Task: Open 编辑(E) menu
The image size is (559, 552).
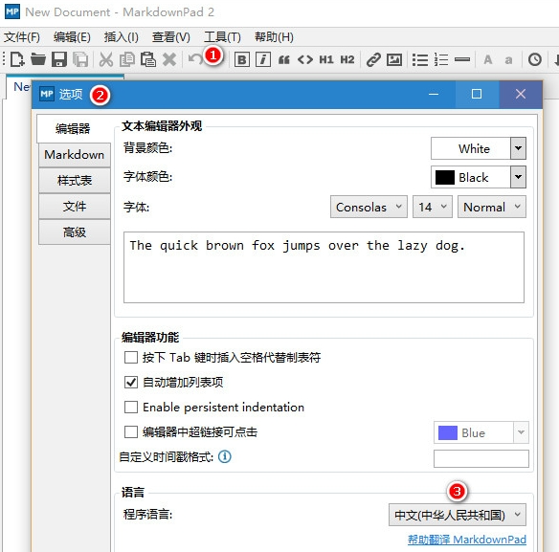Action: click(72, 37)
